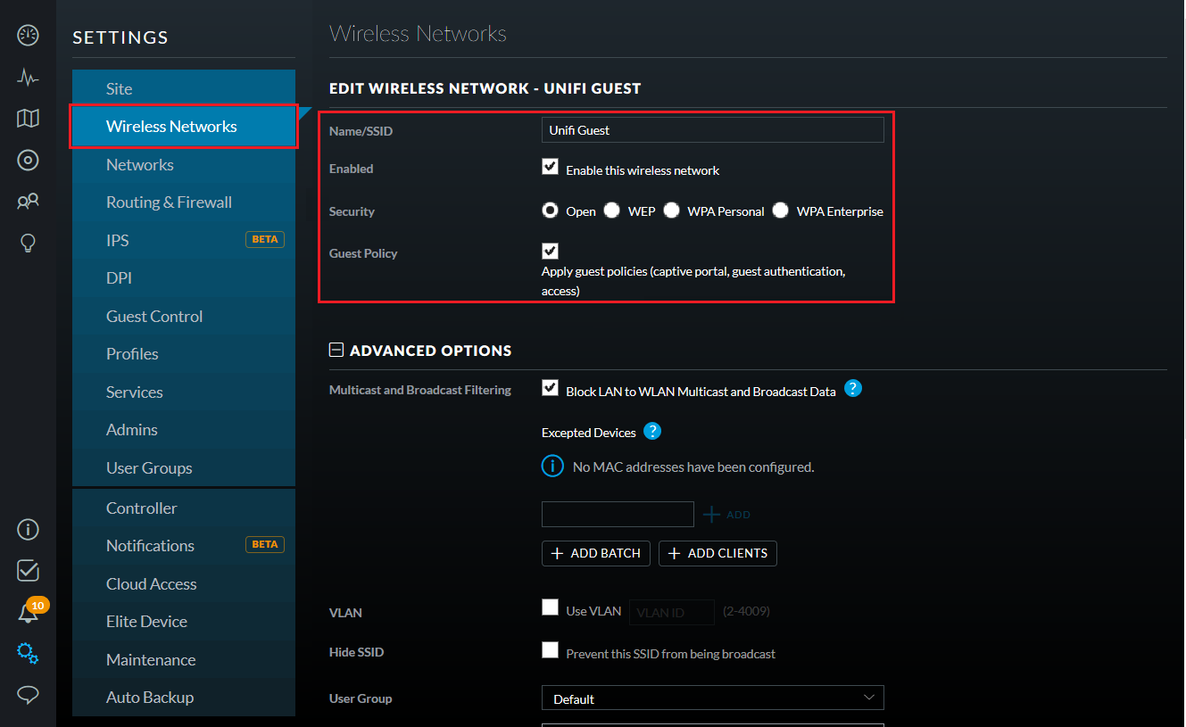Open the Settings gears icon
Screen dimensions: 1186x727
pos(28,653)
